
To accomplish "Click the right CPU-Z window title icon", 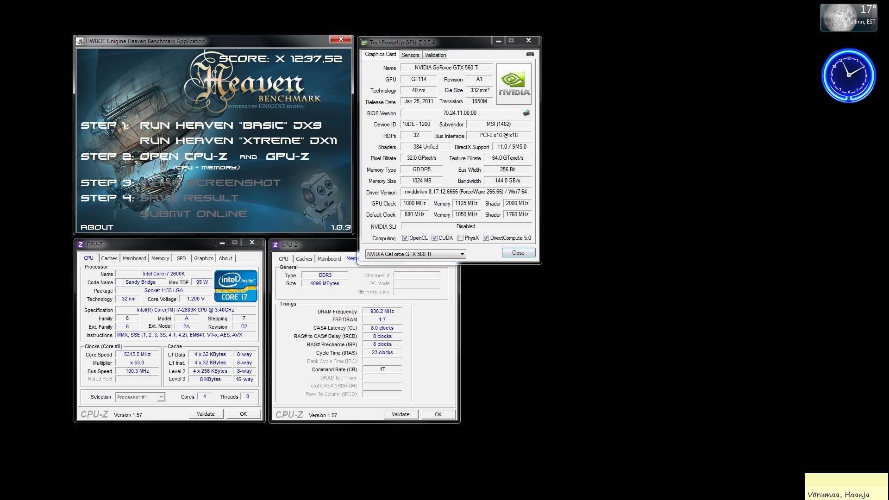I will click(x=275, y=244).
